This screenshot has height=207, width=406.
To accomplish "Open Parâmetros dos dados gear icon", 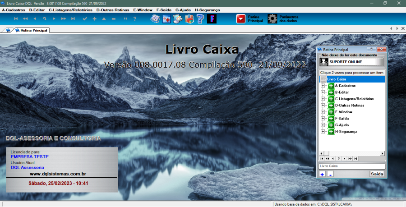I will tap(272, 19).
